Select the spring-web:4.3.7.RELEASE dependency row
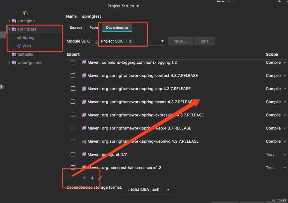This screenshot has height=203, width=288. tap(176, 128)
